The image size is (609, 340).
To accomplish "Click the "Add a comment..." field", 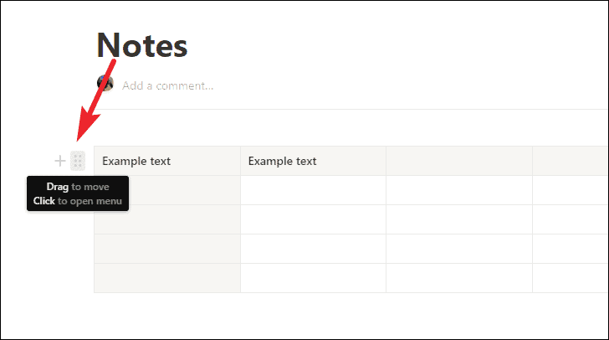I will pyautogui.click(x=167, y=85).
